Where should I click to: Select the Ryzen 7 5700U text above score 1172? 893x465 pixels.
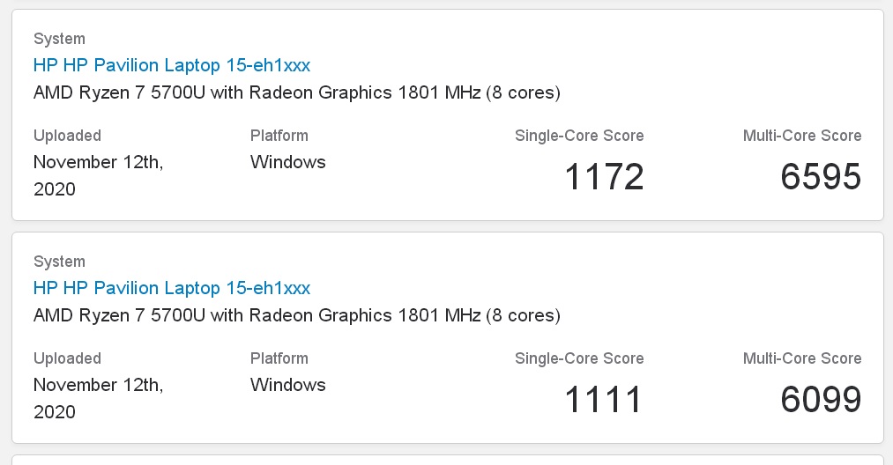(297, 92)
